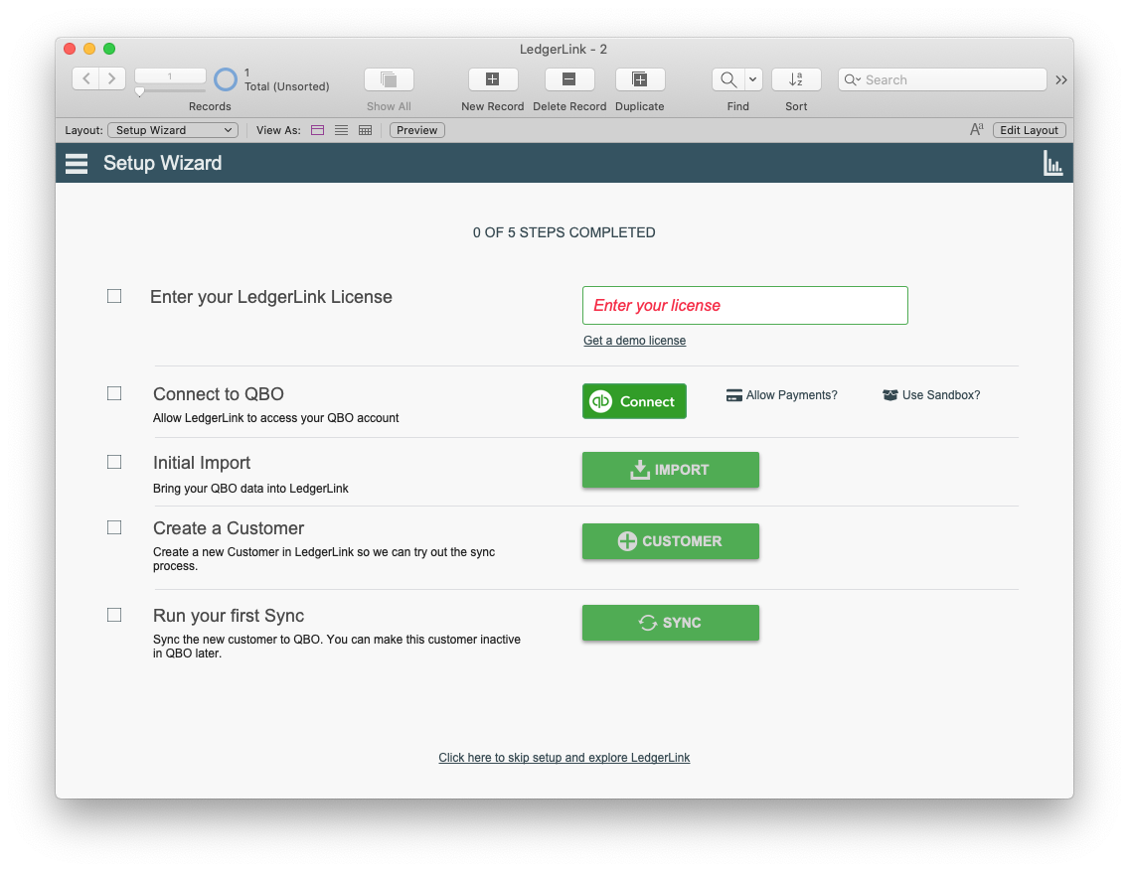Duplicate the current record
Screen dimensions: 1129x872
[639, 79]
